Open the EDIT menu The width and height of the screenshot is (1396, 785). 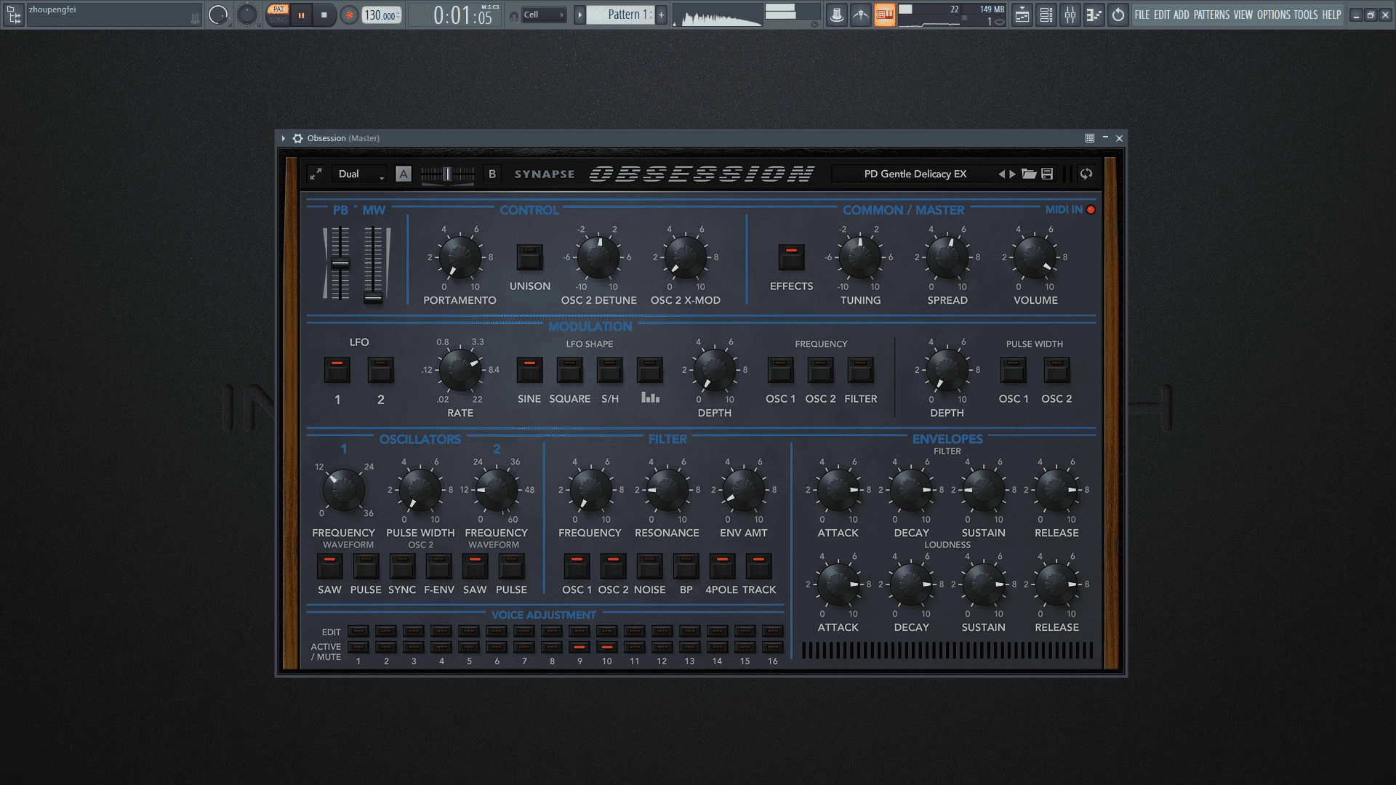tap(1162, 15)
